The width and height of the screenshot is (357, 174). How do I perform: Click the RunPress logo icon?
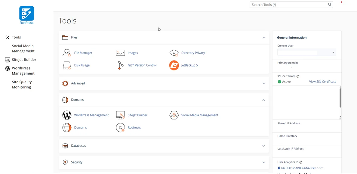click(x=27, y=14)
